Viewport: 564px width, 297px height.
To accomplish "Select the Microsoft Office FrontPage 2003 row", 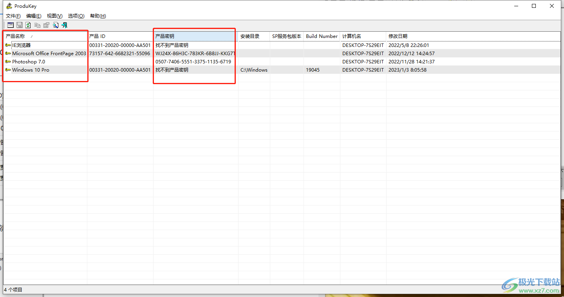I will click(282, 53).
